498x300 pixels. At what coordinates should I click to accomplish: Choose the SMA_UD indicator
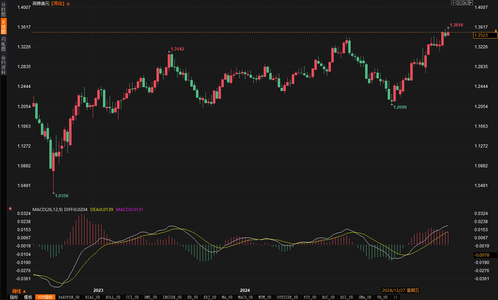coord(365,297)
